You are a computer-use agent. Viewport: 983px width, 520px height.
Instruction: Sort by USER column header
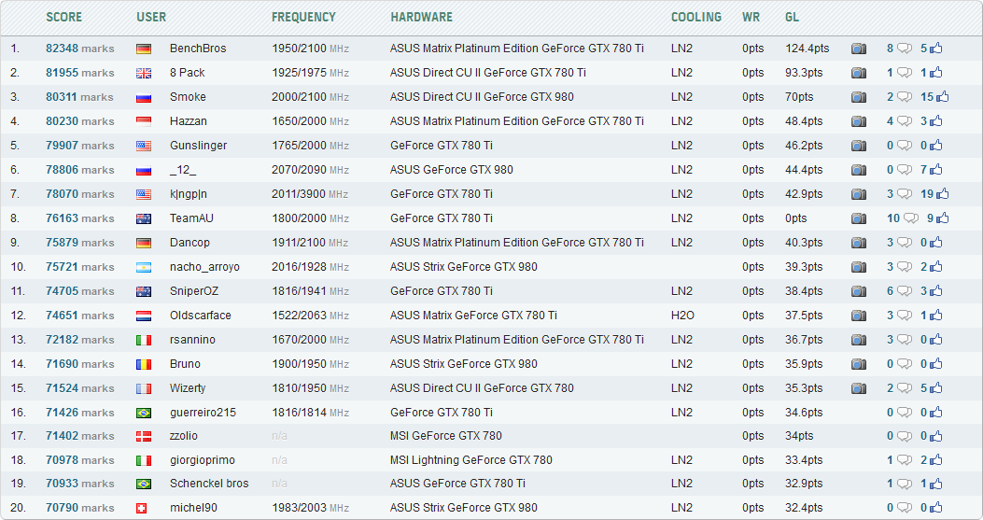[x=151, y=17]
